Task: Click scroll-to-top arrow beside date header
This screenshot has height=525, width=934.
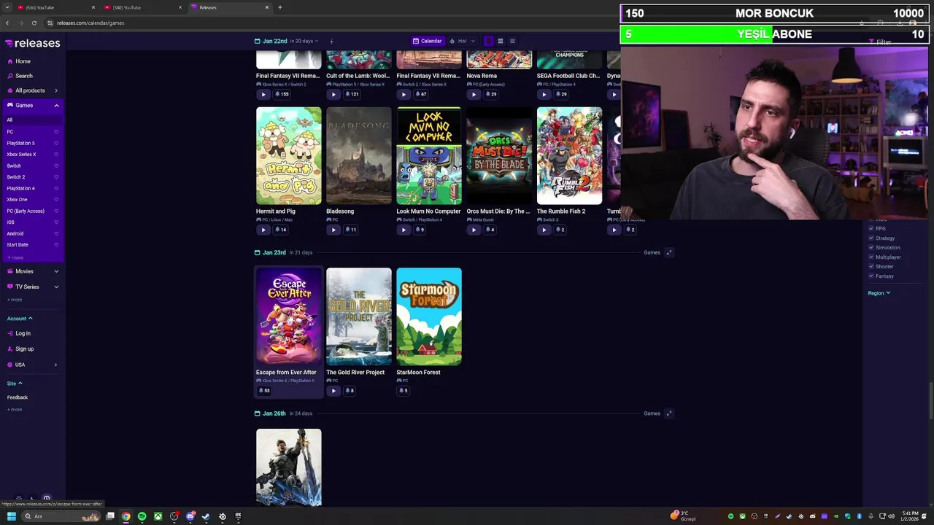Action: point(331,41)
